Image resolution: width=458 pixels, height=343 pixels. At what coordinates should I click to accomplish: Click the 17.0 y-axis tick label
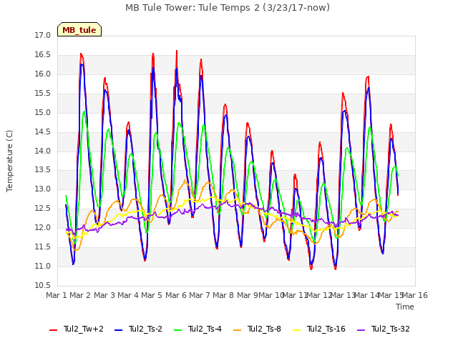(x=43, y=35)
